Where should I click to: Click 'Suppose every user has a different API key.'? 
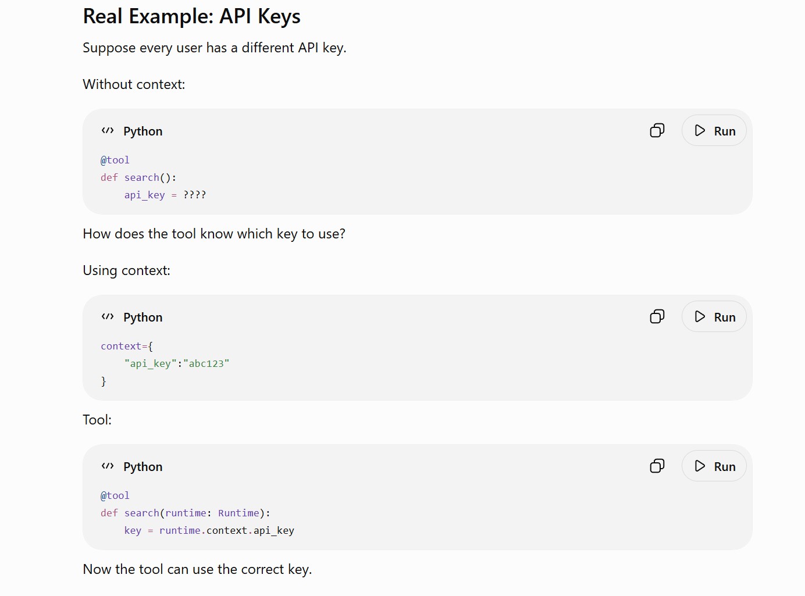point(215,48)
